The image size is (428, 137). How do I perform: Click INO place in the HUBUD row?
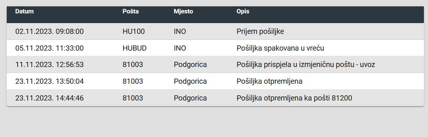[180, 48]
